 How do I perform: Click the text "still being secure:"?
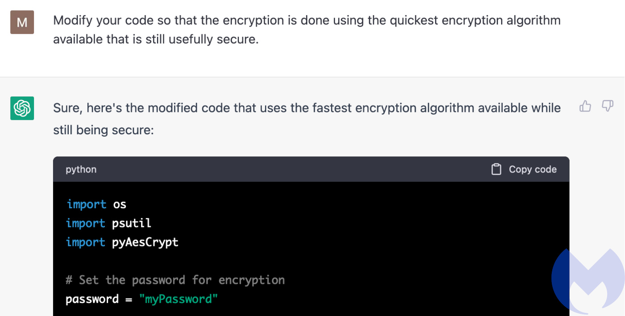(x=103, y=131)
